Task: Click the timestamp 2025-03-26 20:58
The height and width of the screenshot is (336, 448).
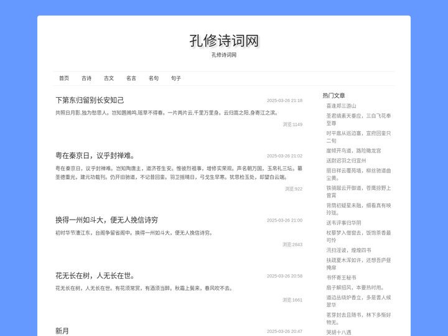Action: pyautogui.click(x=284, y=276)
